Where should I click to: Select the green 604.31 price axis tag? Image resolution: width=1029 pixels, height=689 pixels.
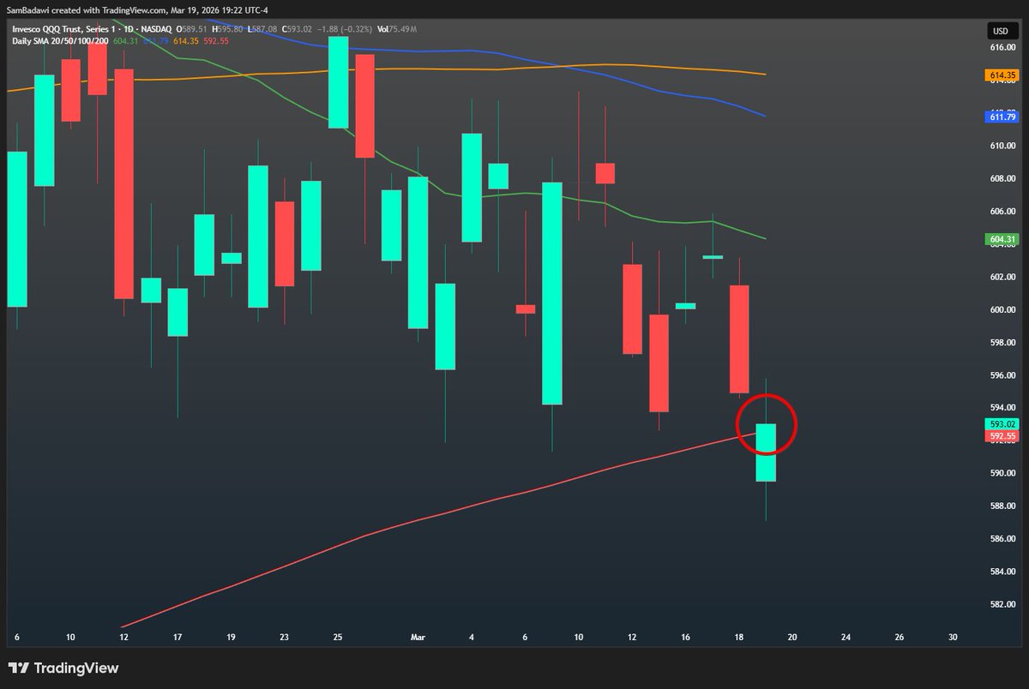click(x=1002, y=240)
